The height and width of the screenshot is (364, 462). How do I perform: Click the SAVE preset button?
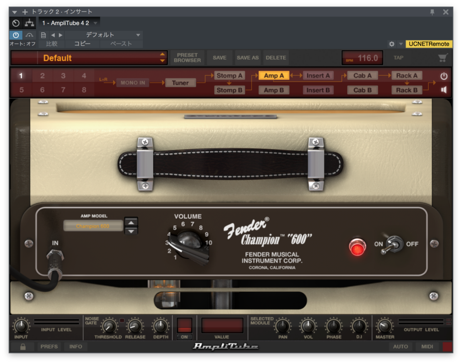click(219, 58)
